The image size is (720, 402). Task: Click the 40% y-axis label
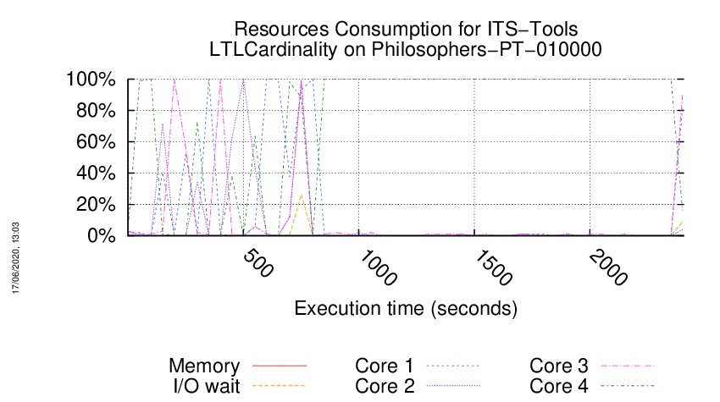[96, 173]
